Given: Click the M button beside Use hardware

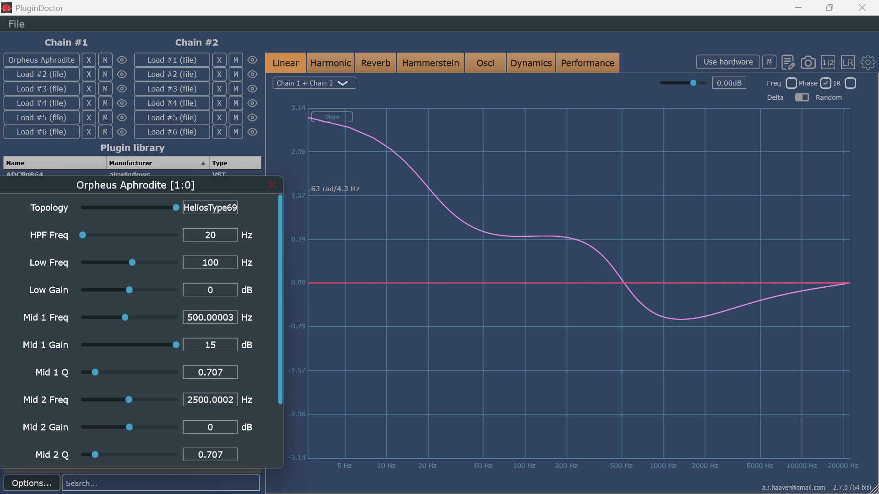Looking at the screenshot, I should click(769, 62).
